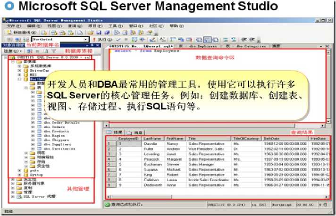Click the BirthDate column header

coord(285,139)
